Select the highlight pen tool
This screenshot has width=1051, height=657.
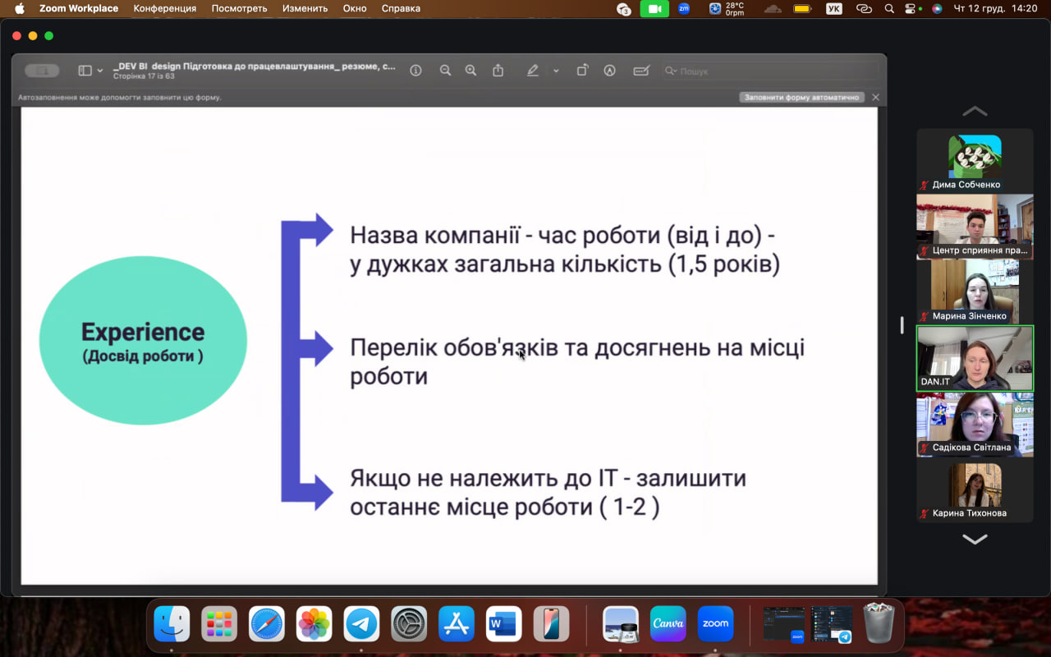(532, 71)
